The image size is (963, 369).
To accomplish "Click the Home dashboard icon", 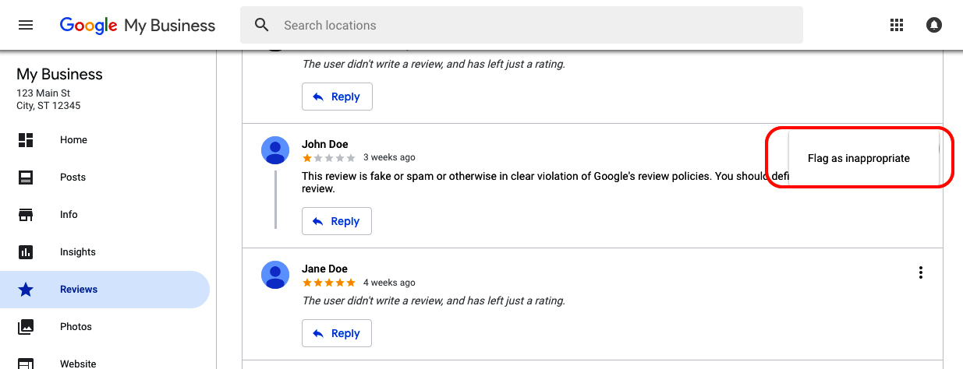I will coord(26,140).
